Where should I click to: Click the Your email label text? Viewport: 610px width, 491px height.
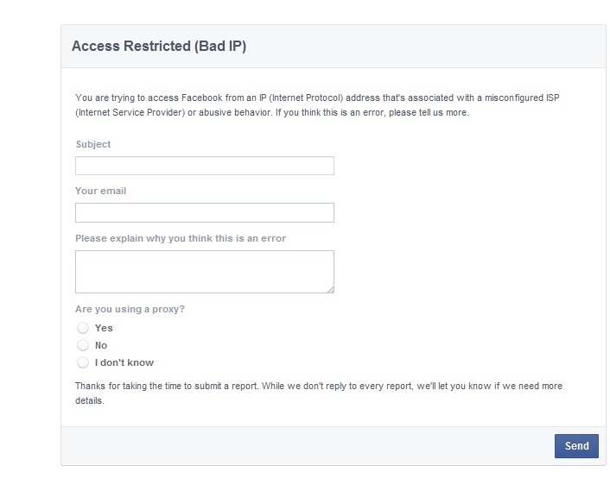pos(100,191)
